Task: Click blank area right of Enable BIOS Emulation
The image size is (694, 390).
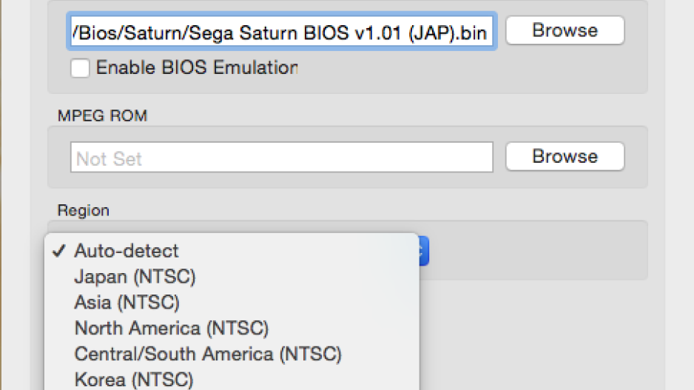Action: tap(469, 69)
